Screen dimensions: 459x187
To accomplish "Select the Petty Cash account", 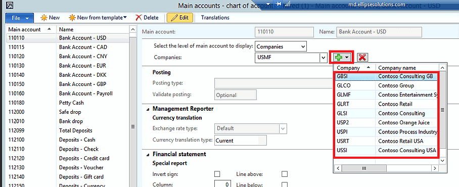I will tap(67, 103).
